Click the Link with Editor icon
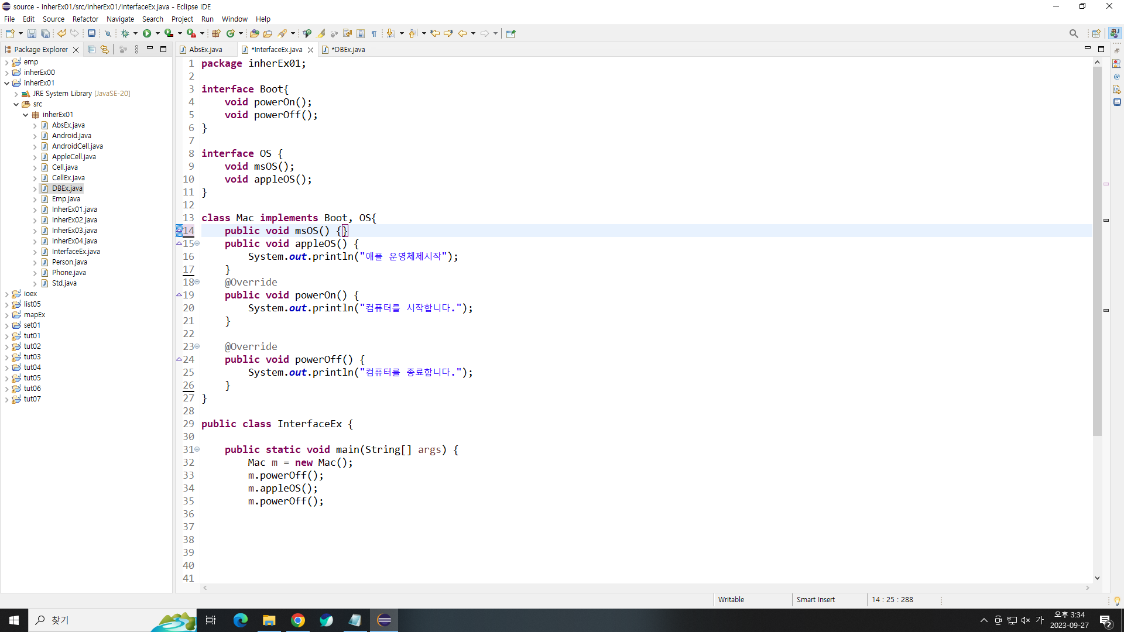Image resolution: width=1124 pixels, height=632 pixels. [105, 50]
